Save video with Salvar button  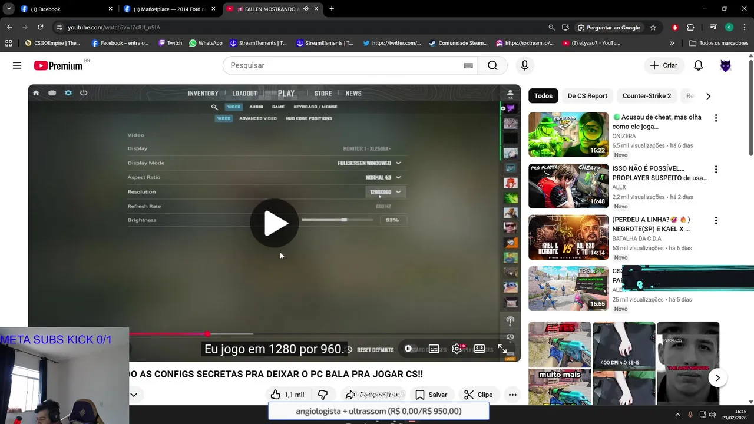pyautogui.click(x=431, y=395)
